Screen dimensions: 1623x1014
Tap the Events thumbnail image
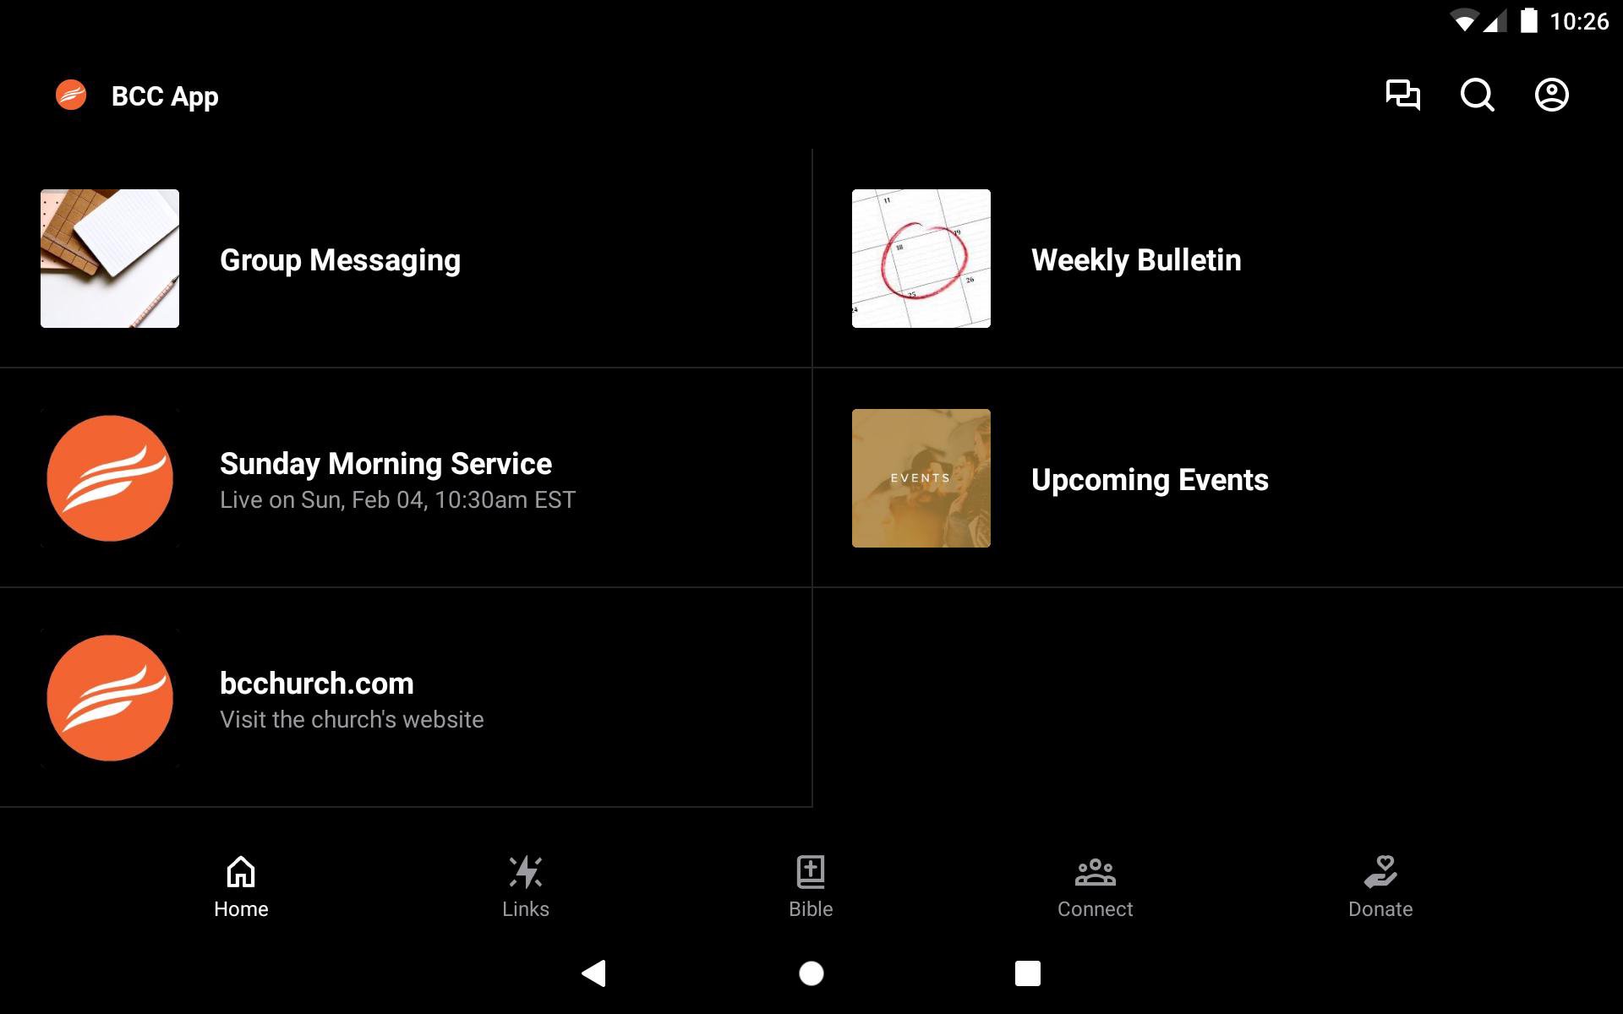tap(921, 478)
